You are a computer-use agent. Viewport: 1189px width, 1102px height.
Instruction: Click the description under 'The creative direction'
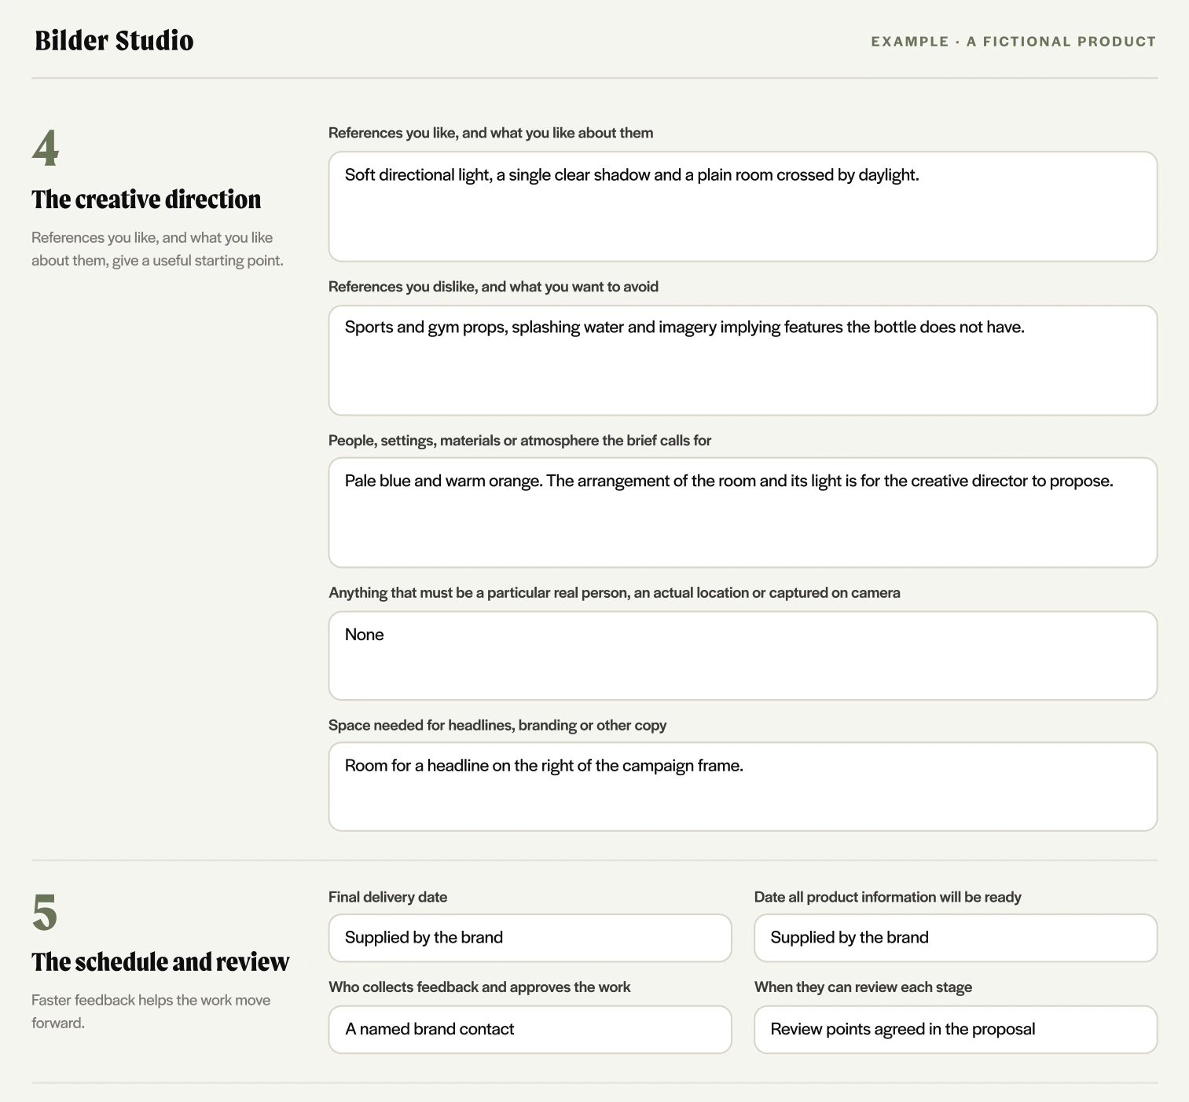(x=157, y=249)
